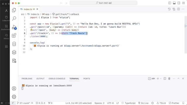Toggle the primary side bar layout icon
Screen dimensions: 187x105
[x=169, y=3]
